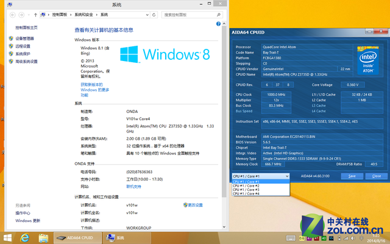Open the CPU core selector dropdown

coord(261,176)
